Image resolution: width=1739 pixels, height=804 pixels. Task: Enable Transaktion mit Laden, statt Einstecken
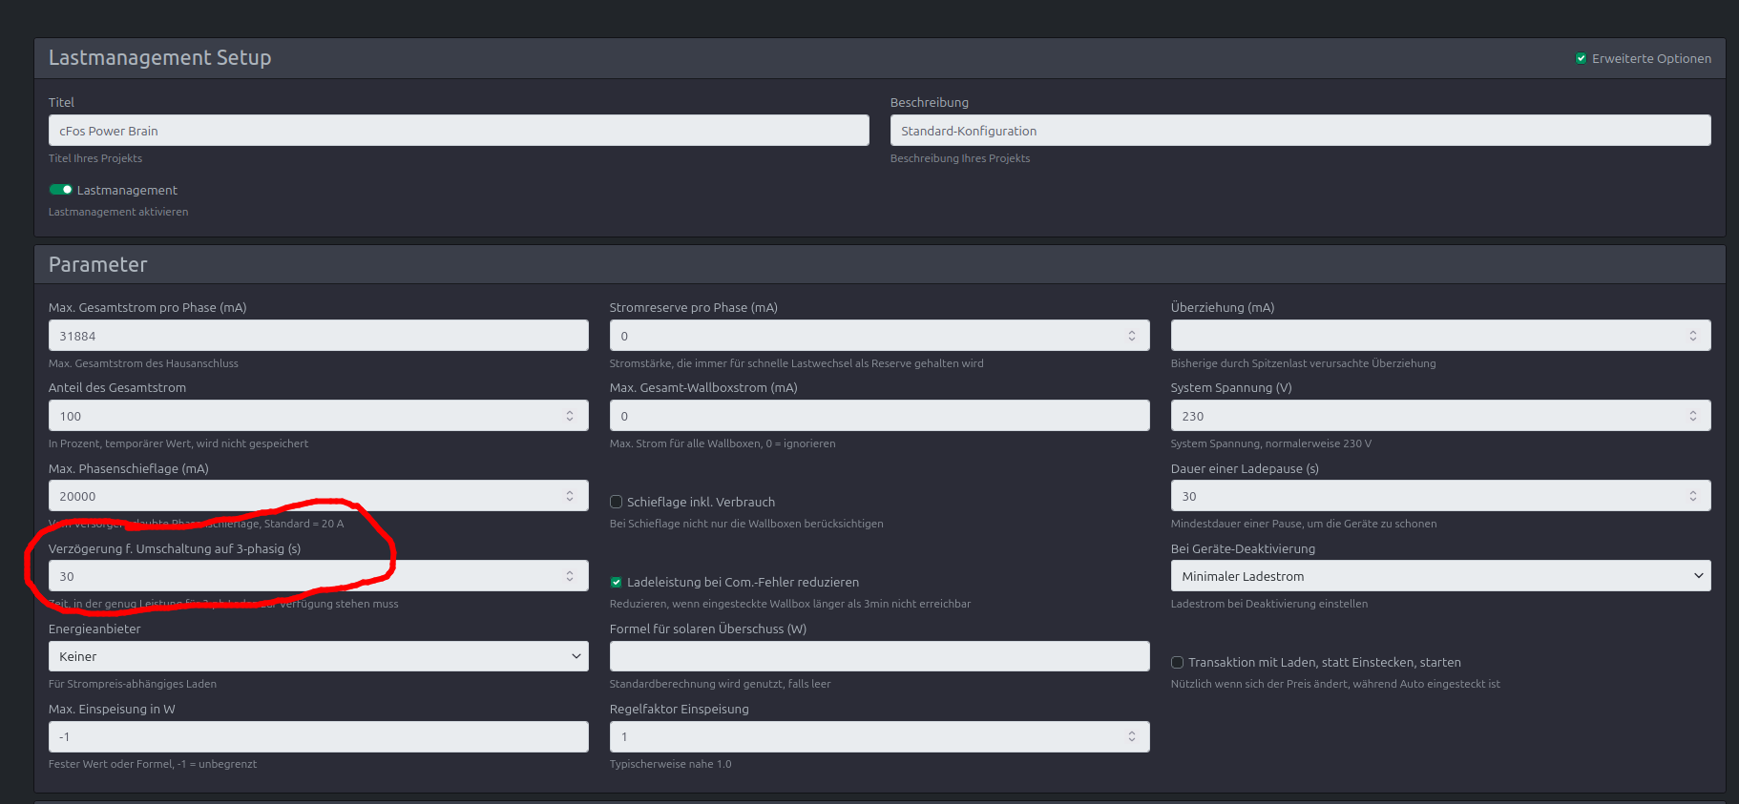pyautogui.click(x=1177, y=662)
